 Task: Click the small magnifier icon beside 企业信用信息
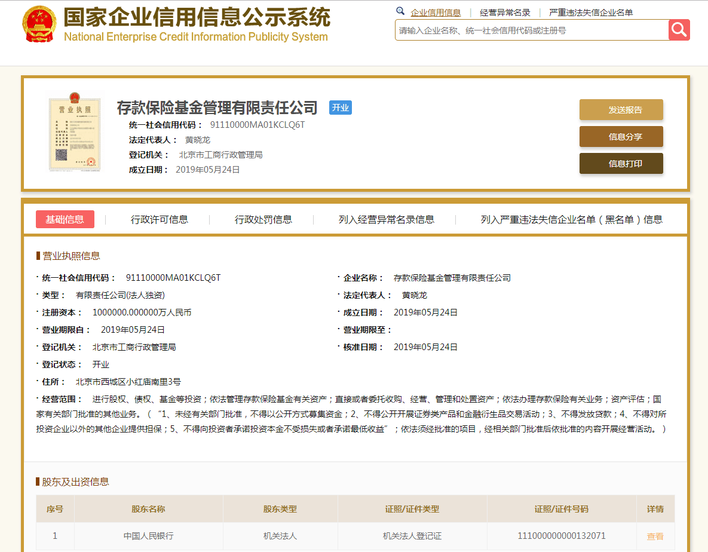click(x=400, y=12)
